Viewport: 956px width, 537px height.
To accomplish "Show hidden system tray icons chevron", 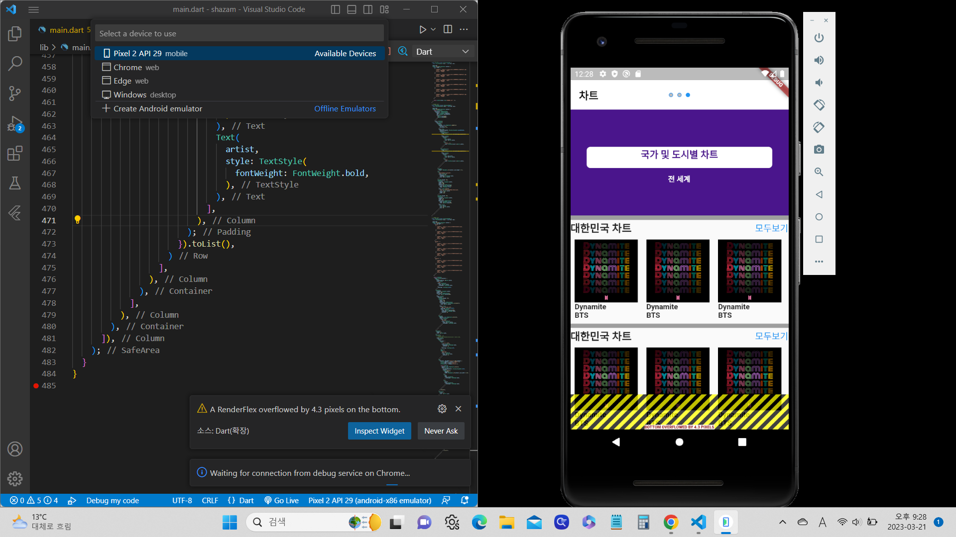I will click(783, 522).
